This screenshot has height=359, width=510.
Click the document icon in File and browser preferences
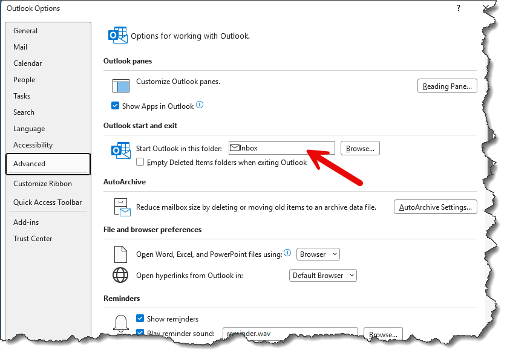(120, 254)
